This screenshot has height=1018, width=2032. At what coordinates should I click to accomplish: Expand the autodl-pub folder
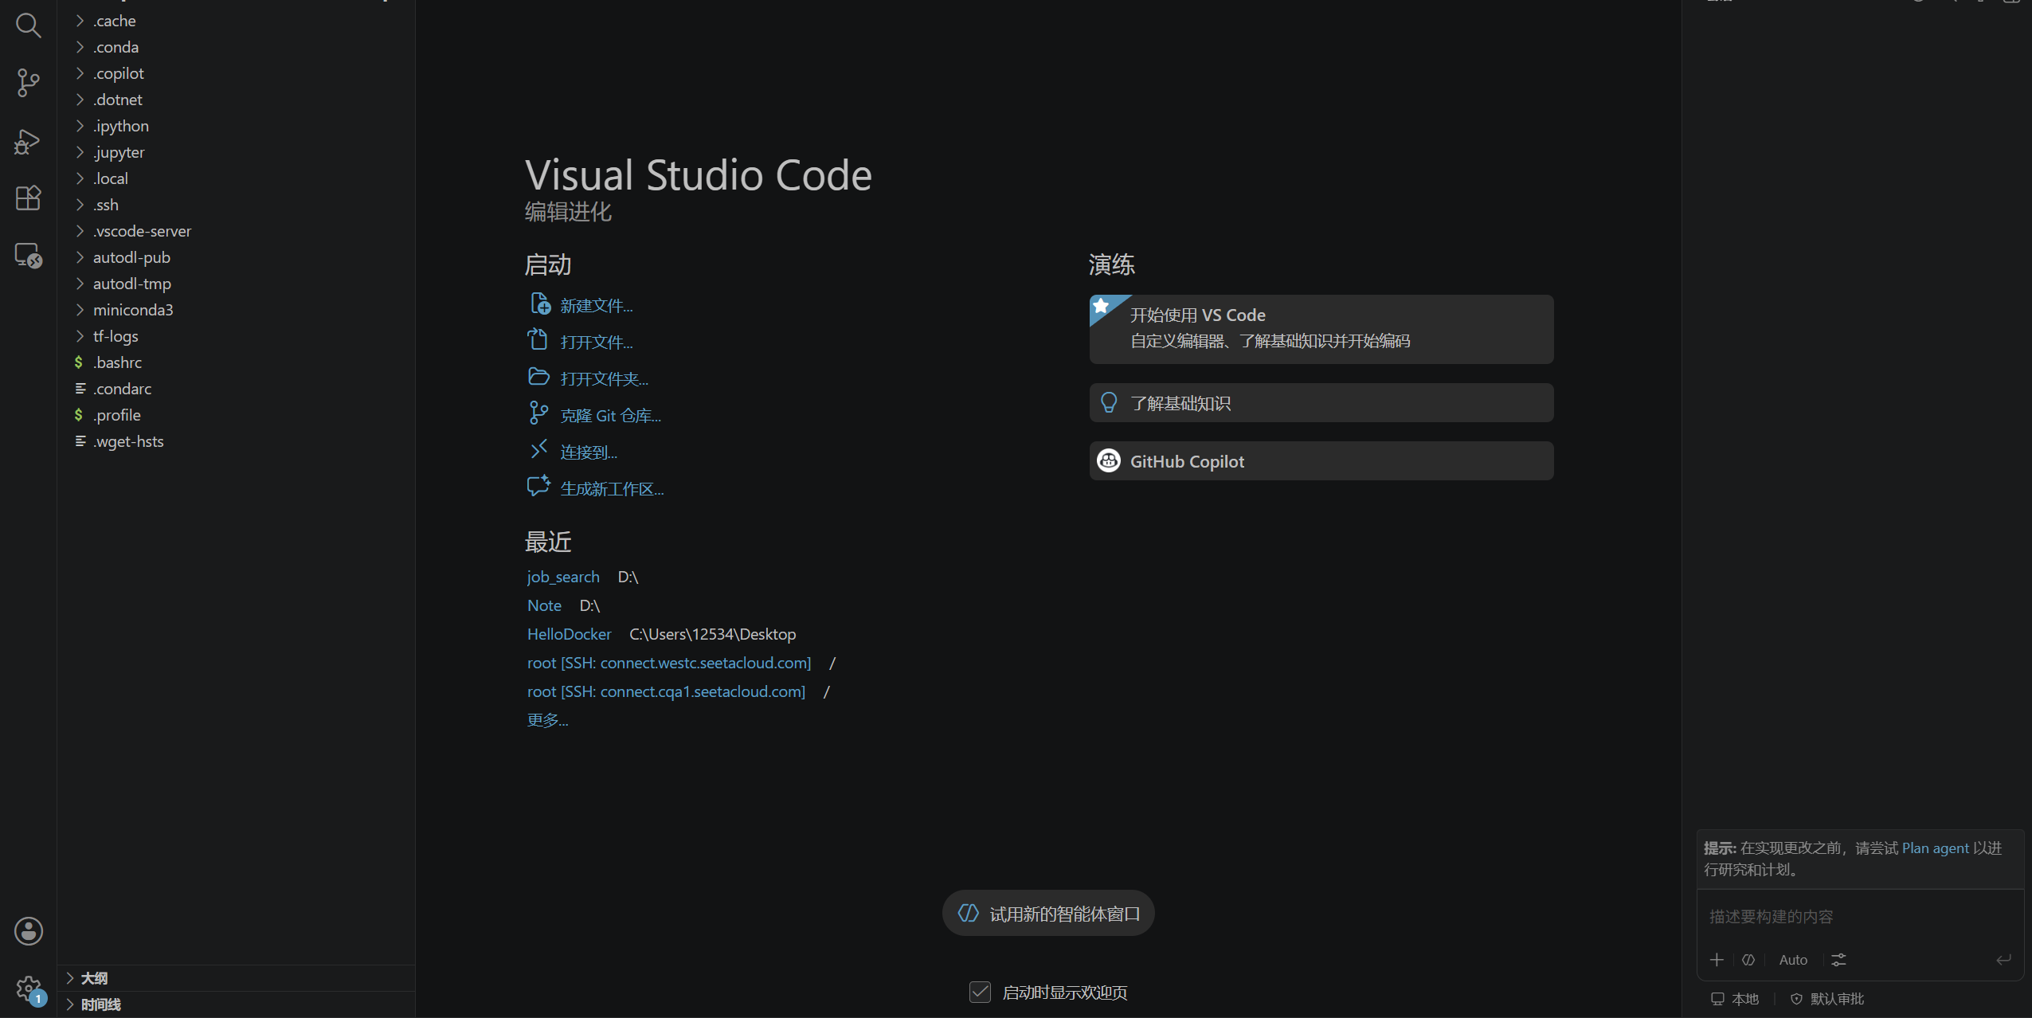pyautogui.click(x=236, y=257)
